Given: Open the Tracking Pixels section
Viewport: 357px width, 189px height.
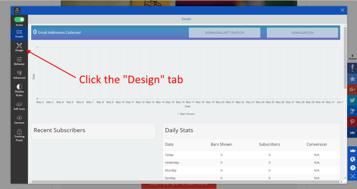Looking at the screenshot, I should (x=19, y=135).
